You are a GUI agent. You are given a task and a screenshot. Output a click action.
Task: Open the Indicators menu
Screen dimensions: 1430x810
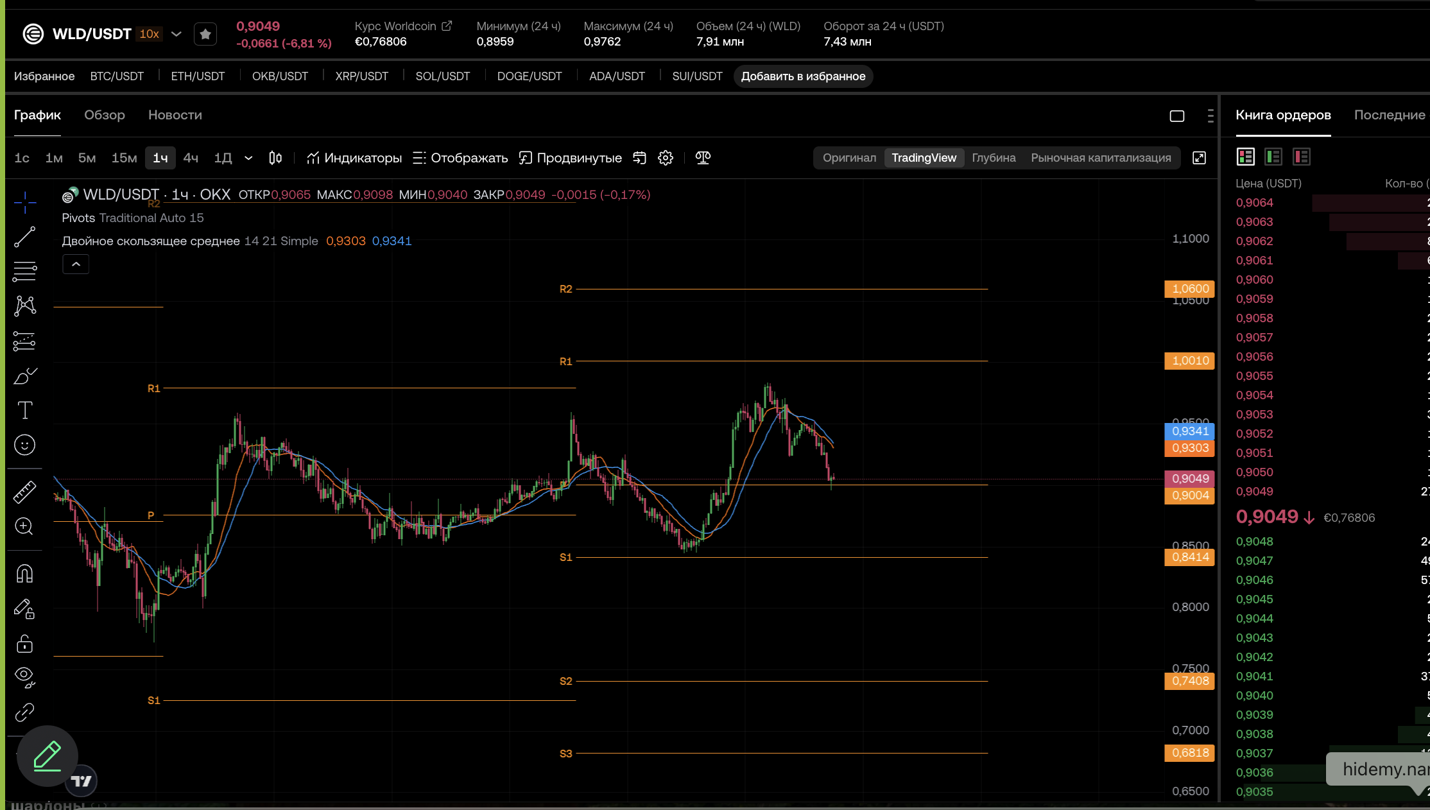(354, 158)
